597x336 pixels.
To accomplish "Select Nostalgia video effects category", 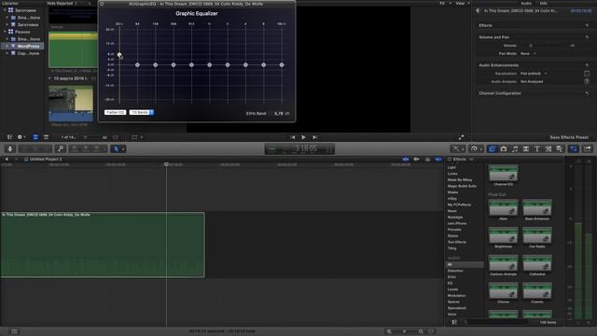I will click(455, 217).
